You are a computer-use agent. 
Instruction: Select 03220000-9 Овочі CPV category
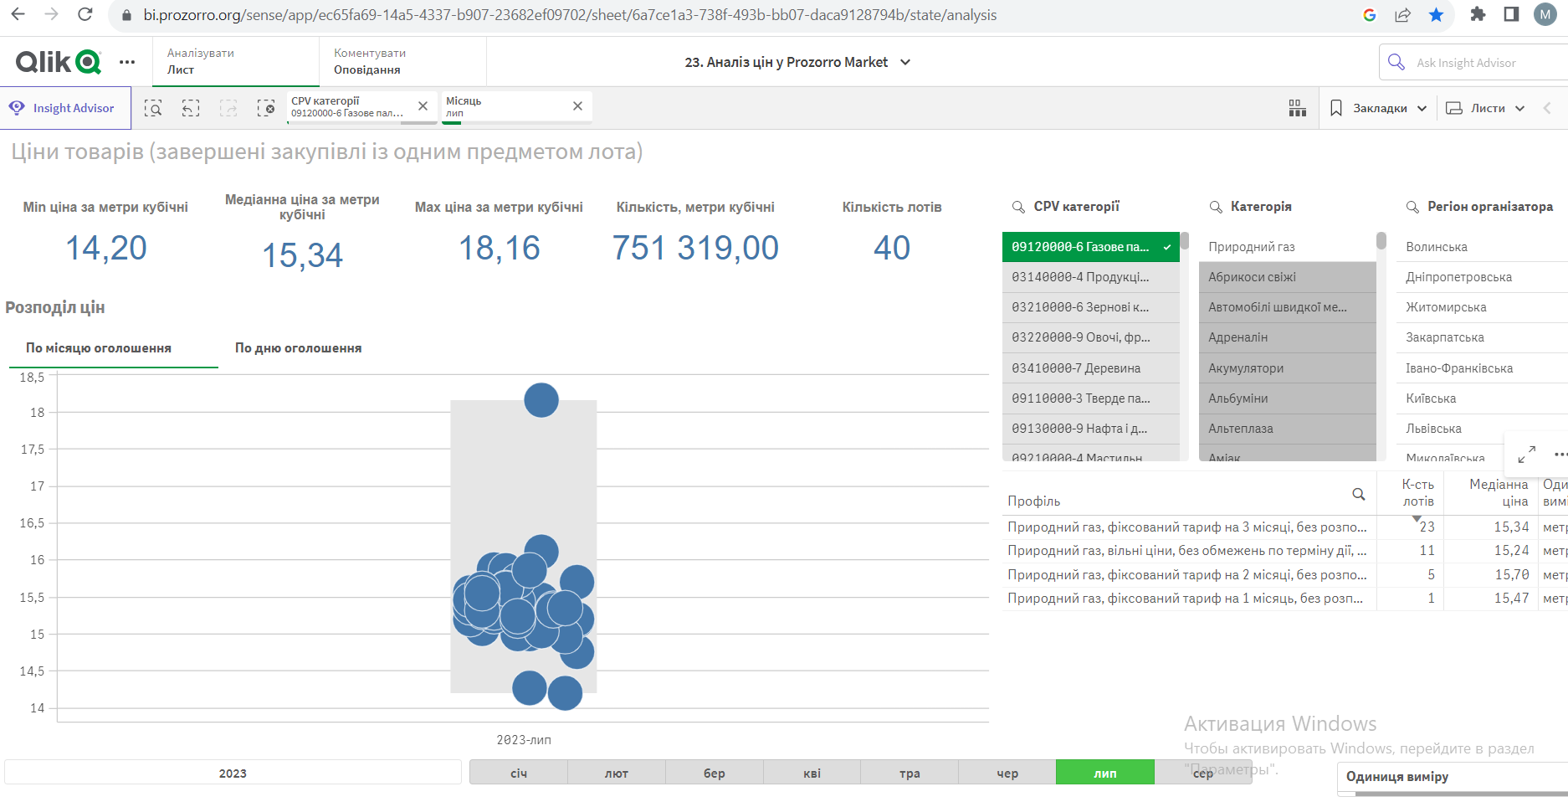[x=1090, y=337]
